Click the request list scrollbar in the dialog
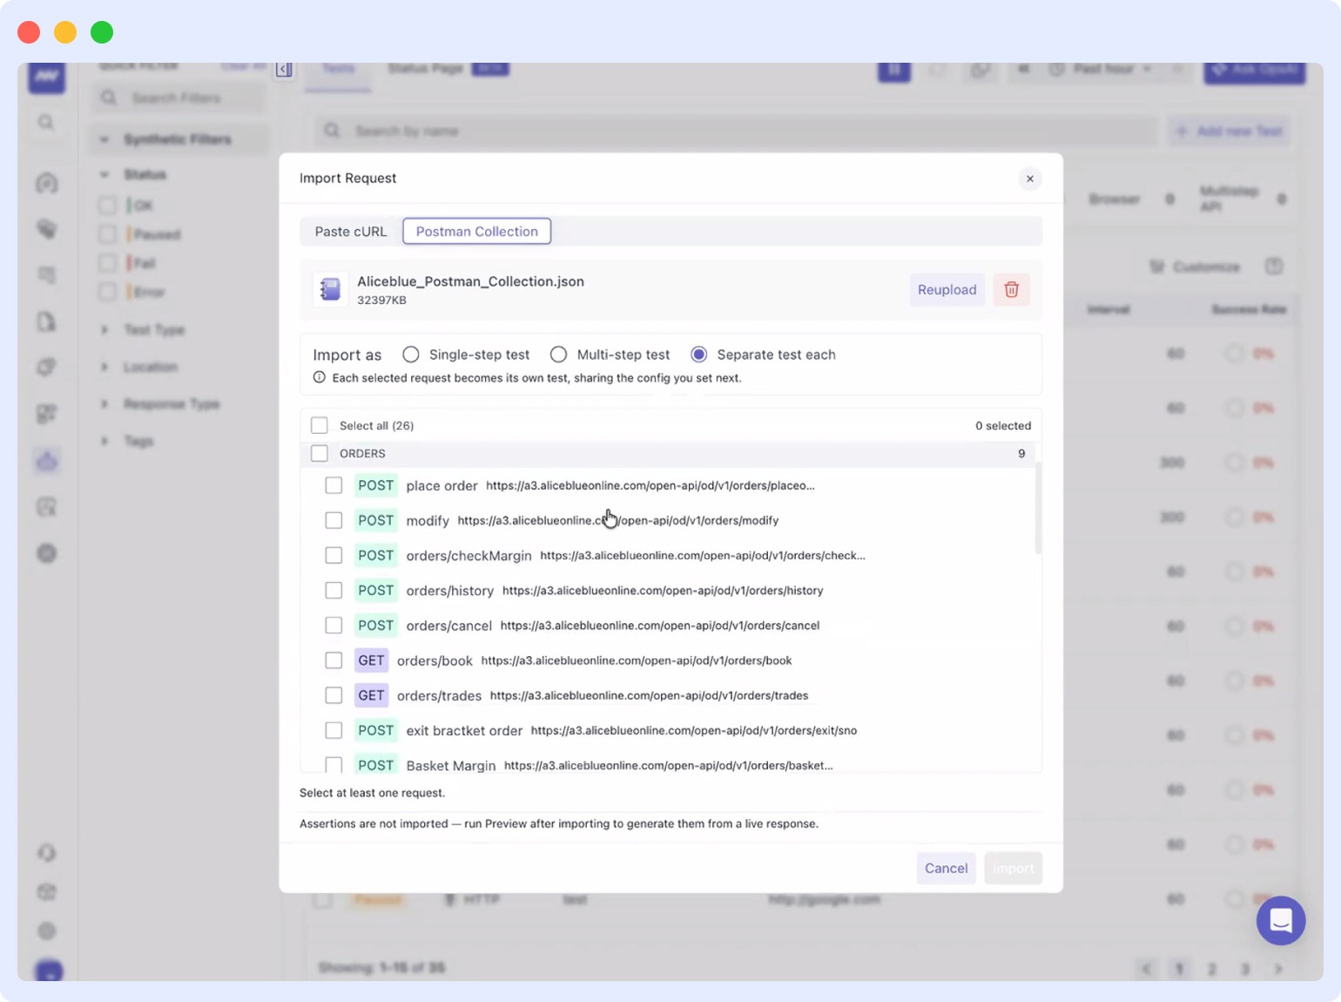 click(1038, 509)
